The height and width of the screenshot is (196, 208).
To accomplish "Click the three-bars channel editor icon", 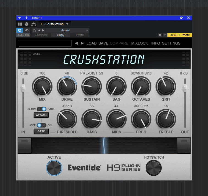I will pyautogui.click(x=20, y=24).
